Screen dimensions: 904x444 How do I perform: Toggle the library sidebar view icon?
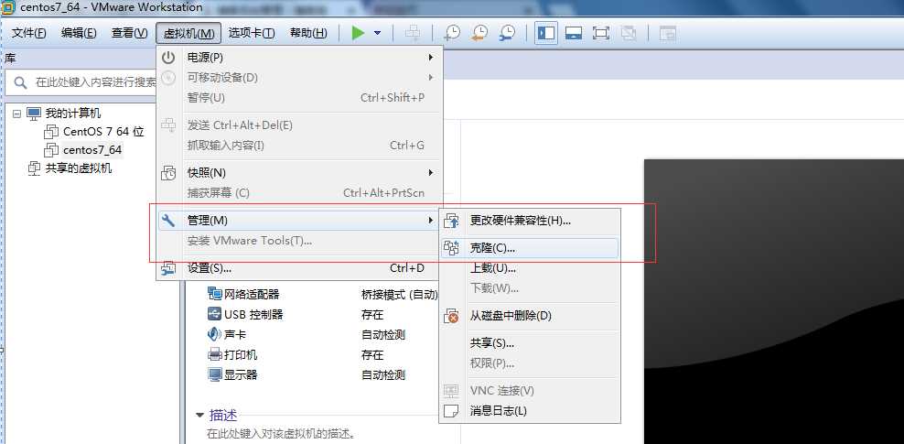tap(545, 33)
